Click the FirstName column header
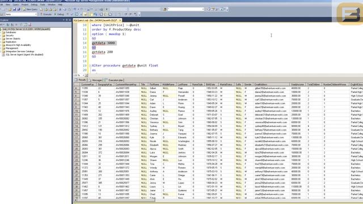 [x=154, y=84]
